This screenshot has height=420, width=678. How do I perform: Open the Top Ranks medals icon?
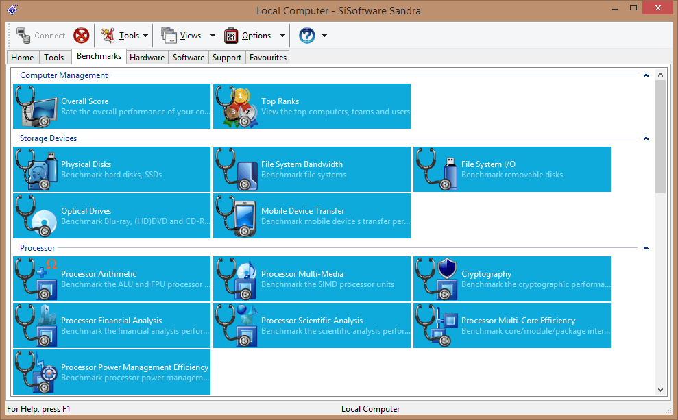click(237, 106)
